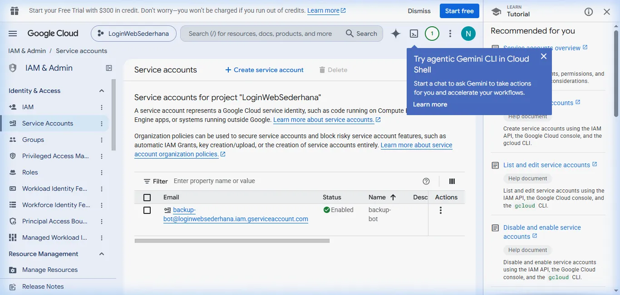Viewport: 620px width, 295px height.
Task: Open the column display options icon
Action: pyautogui.click(x=452, y=181)
